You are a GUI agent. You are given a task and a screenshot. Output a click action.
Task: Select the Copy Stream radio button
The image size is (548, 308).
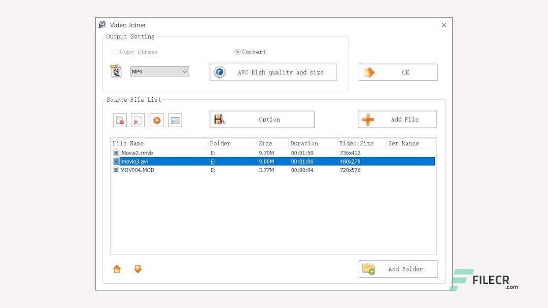click(x=115, y=52)
